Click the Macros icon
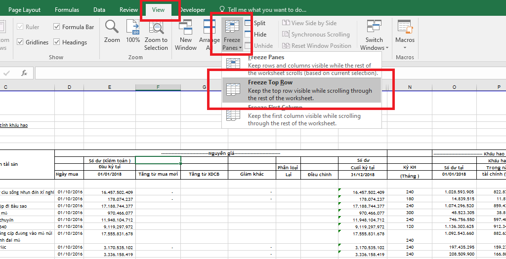 click(405, 27)
